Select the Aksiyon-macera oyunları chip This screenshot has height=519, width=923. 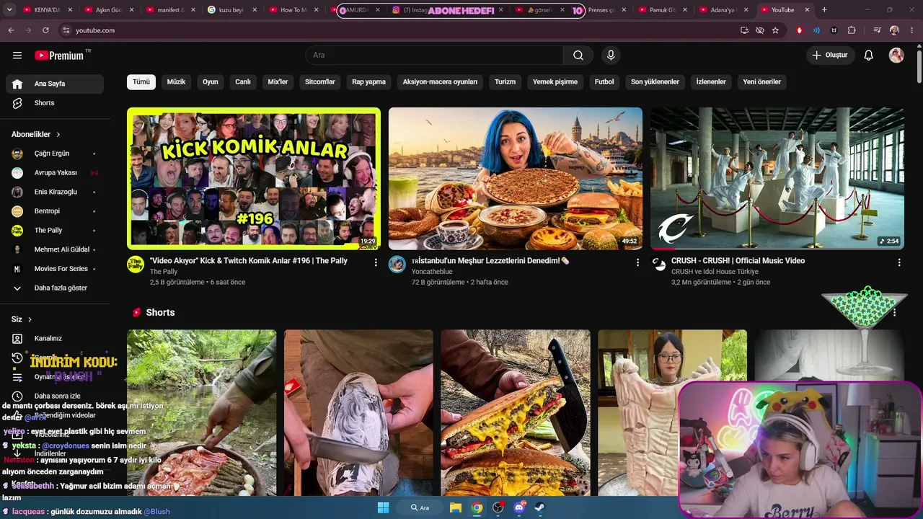[440, 82]
